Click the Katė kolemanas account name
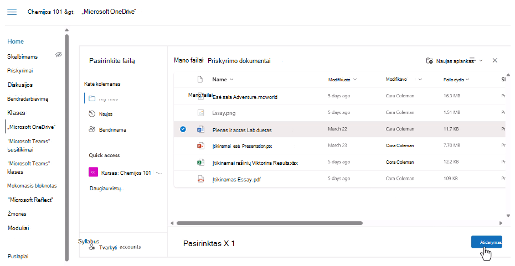 pyautogui.click(x=102, y=84)
